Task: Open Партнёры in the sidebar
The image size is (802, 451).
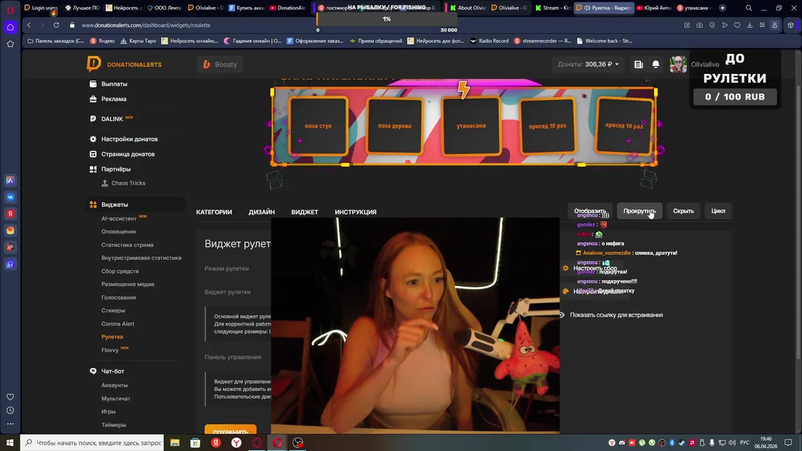Action: [x=116, y=169]
